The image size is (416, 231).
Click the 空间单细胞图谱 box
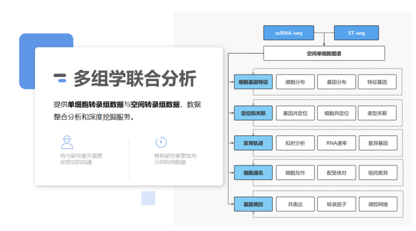[324, 54]
